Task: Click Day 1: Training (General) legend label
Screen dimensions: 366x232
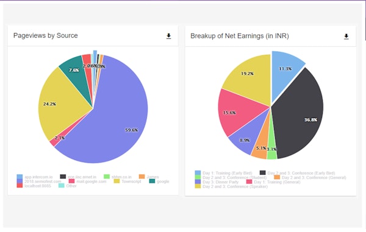Action: point(277,182)
